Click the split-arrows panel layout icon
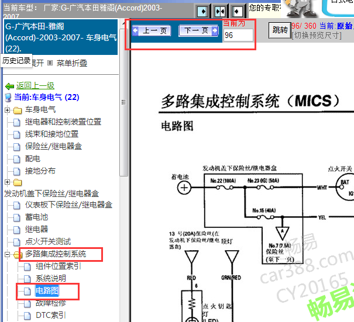 220,11
